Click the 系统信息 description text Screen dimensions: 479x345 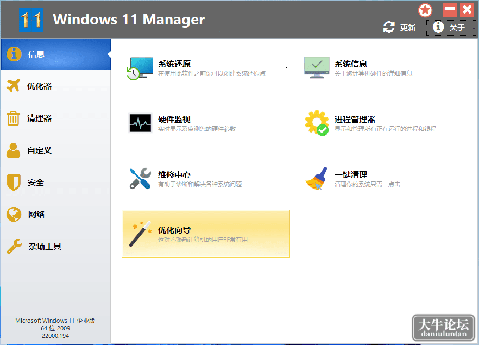pos(373,73)
